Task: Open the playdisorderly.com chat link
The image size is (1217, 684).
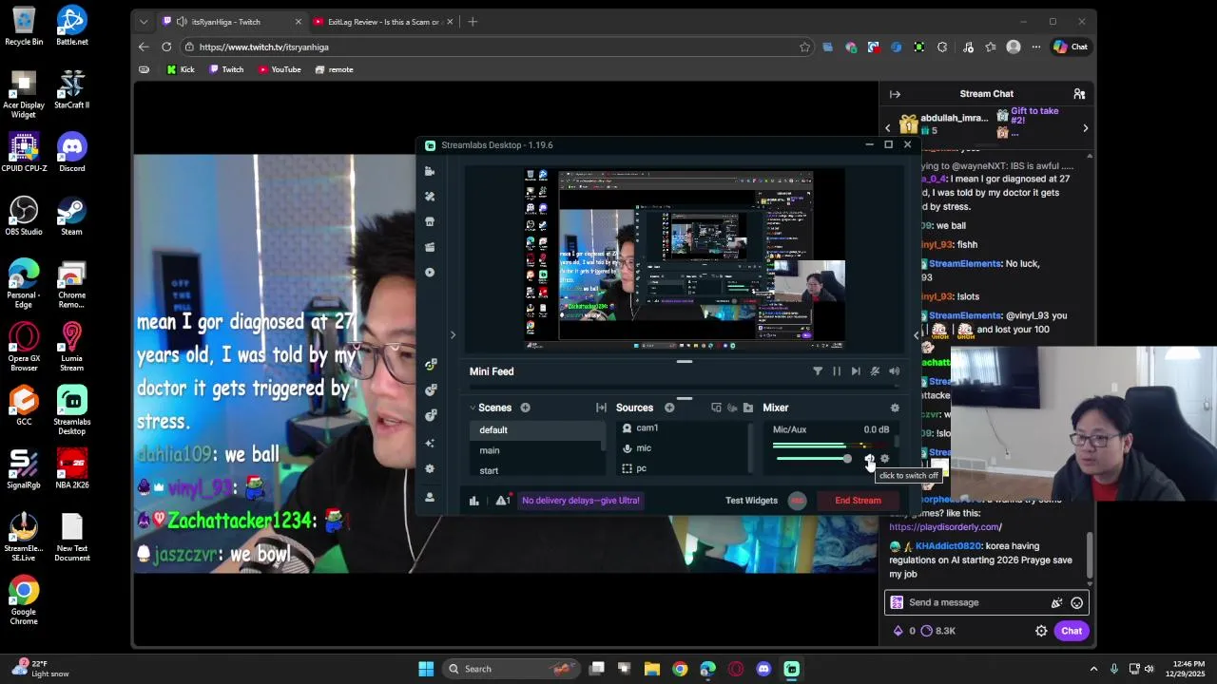Action: coord(945,527)
